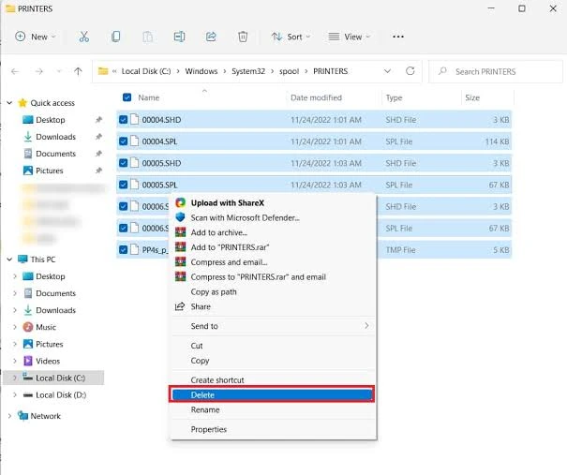567x475 pixels.
Task: Click the Share icon in context menu
Action: [x=180, y=306]
